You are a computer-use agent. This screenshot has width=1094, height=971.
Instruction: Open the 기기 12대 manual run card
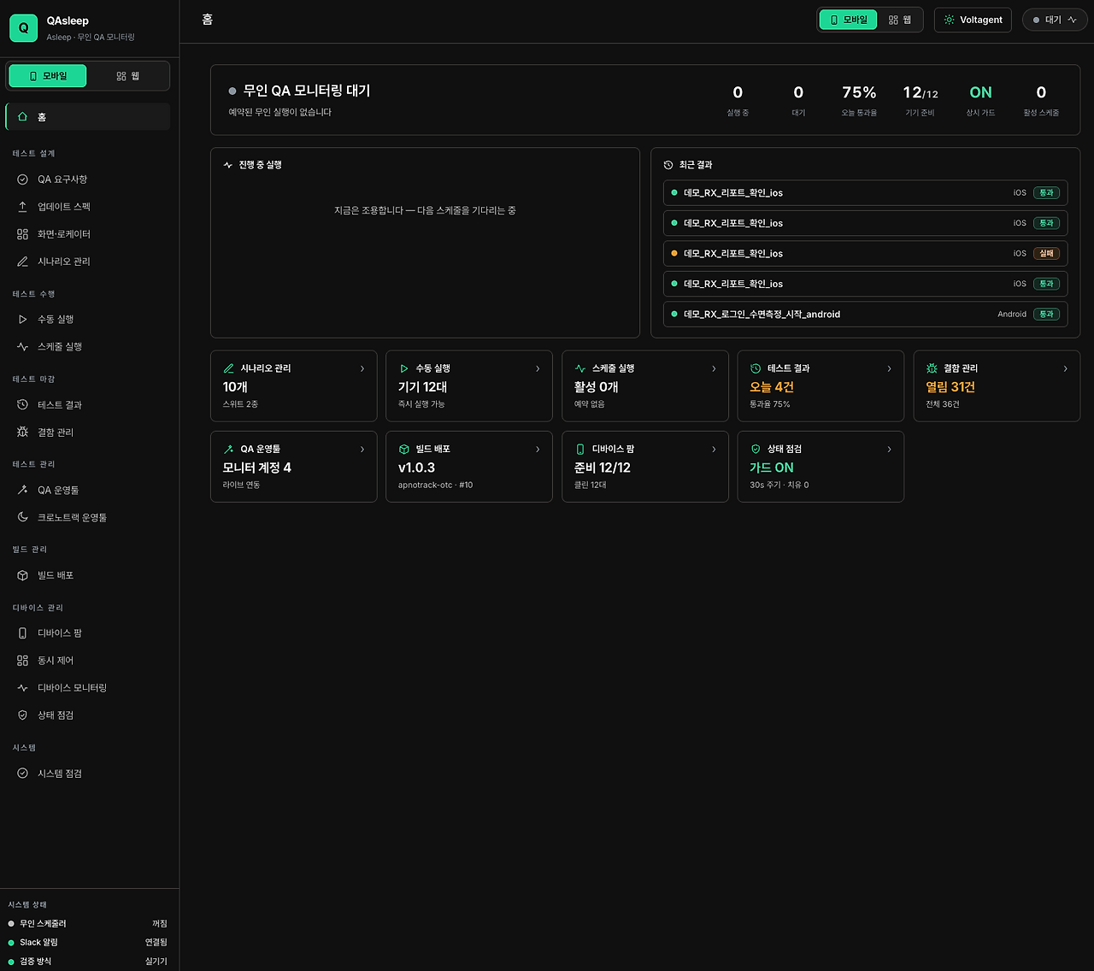coord(469,386)
